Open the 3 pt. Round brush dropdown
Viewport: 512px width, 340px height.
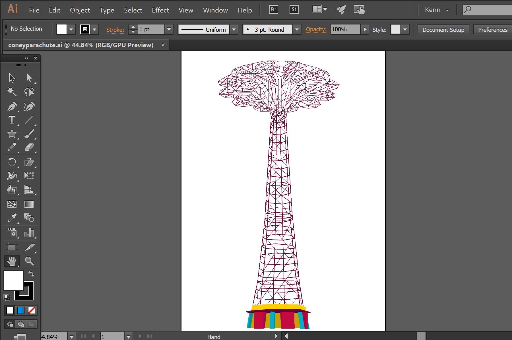[297, 29]
